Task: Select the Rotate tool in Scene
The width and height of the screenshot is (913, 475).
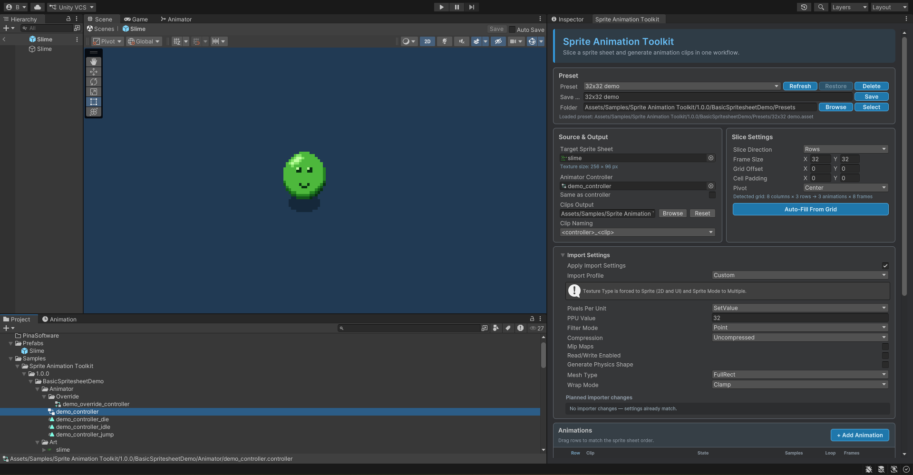Action: coord(94,82)
